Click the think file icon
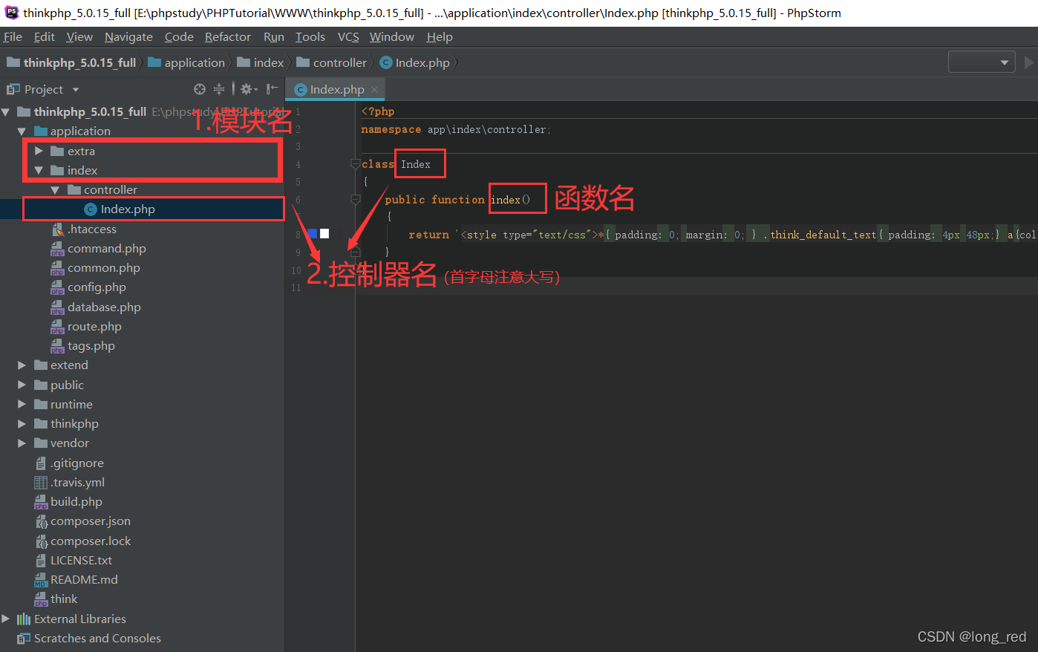 (41, 599)
